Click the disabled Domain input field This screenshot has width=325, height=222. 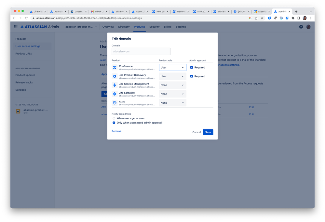click(x=141, y=51)
